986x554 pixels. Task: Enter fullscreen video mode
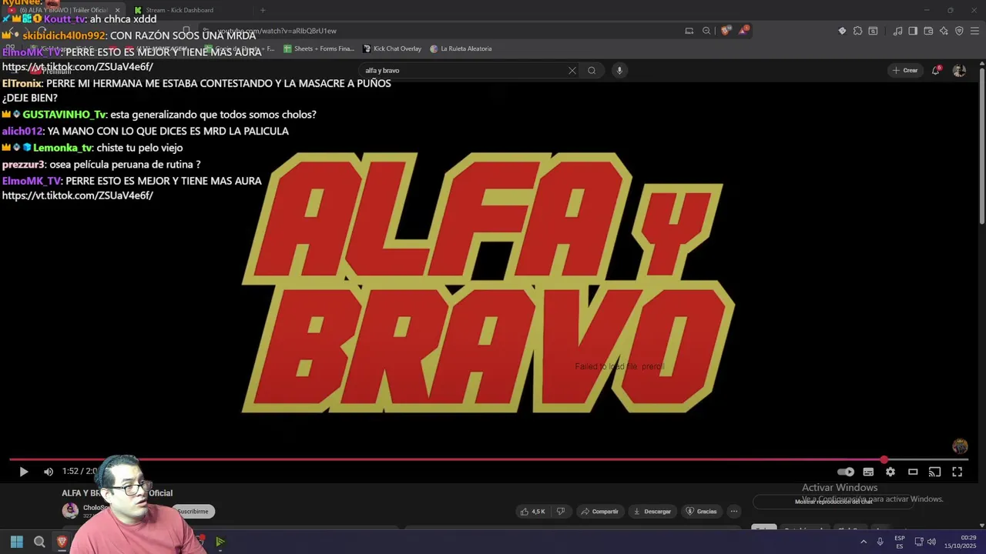(957, 472)
